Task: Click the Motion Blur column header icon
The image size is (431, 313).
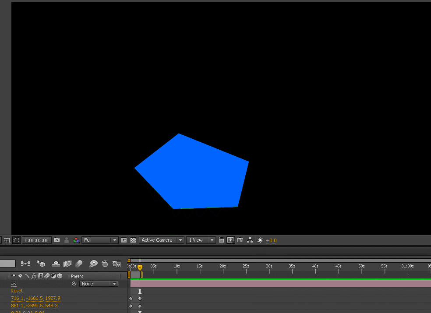Action: coord(47,276)
